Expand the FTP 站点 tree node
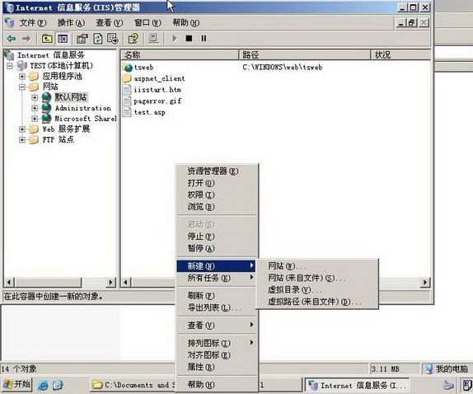Screen dimensions: 473x394 click(22, 139)
